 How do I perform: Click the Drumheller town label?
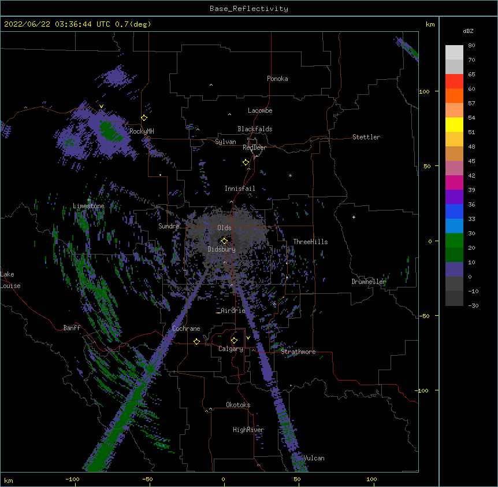coord(369,282)
